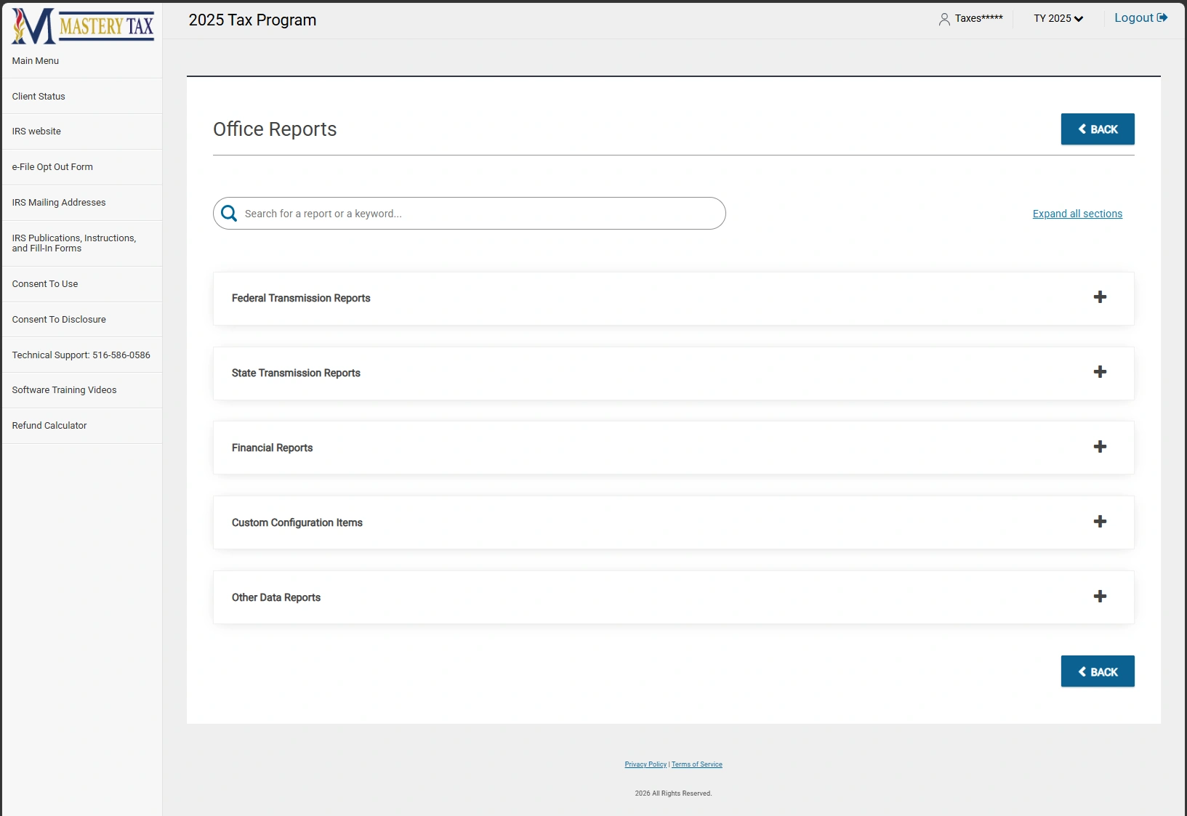Click Logout link
This screenshot has width=1187, height=816.
point(1140,18)
